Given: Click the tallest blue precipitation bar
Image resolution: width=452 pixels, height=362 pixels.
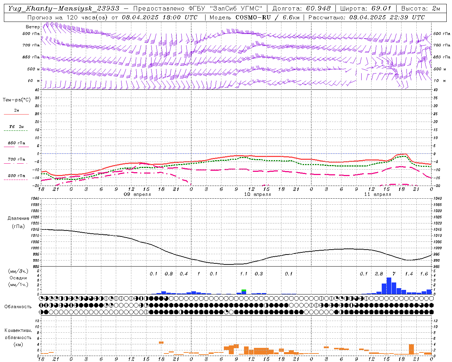Looking at the screenshot, I should pos(389,286).
